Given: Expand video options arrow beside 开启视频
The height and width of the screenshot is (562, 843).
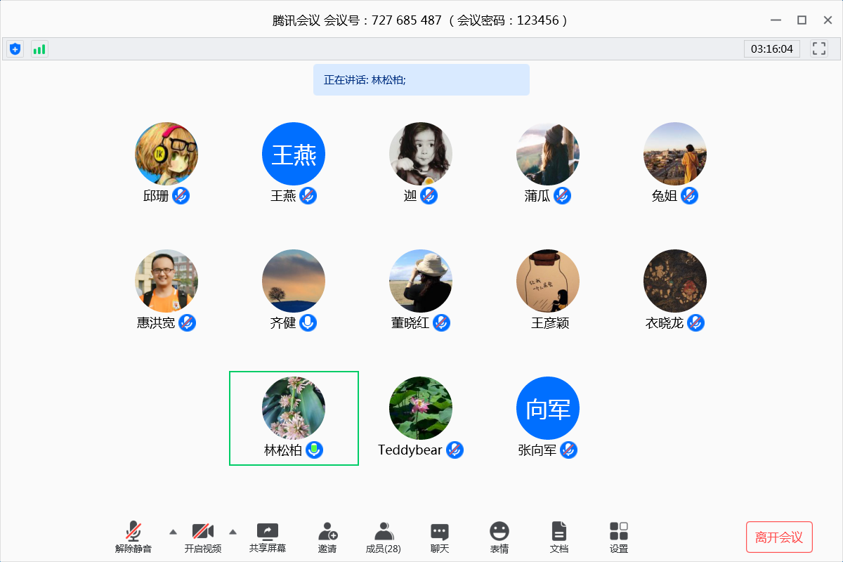Looking at the screenshot, I should 233,531.
